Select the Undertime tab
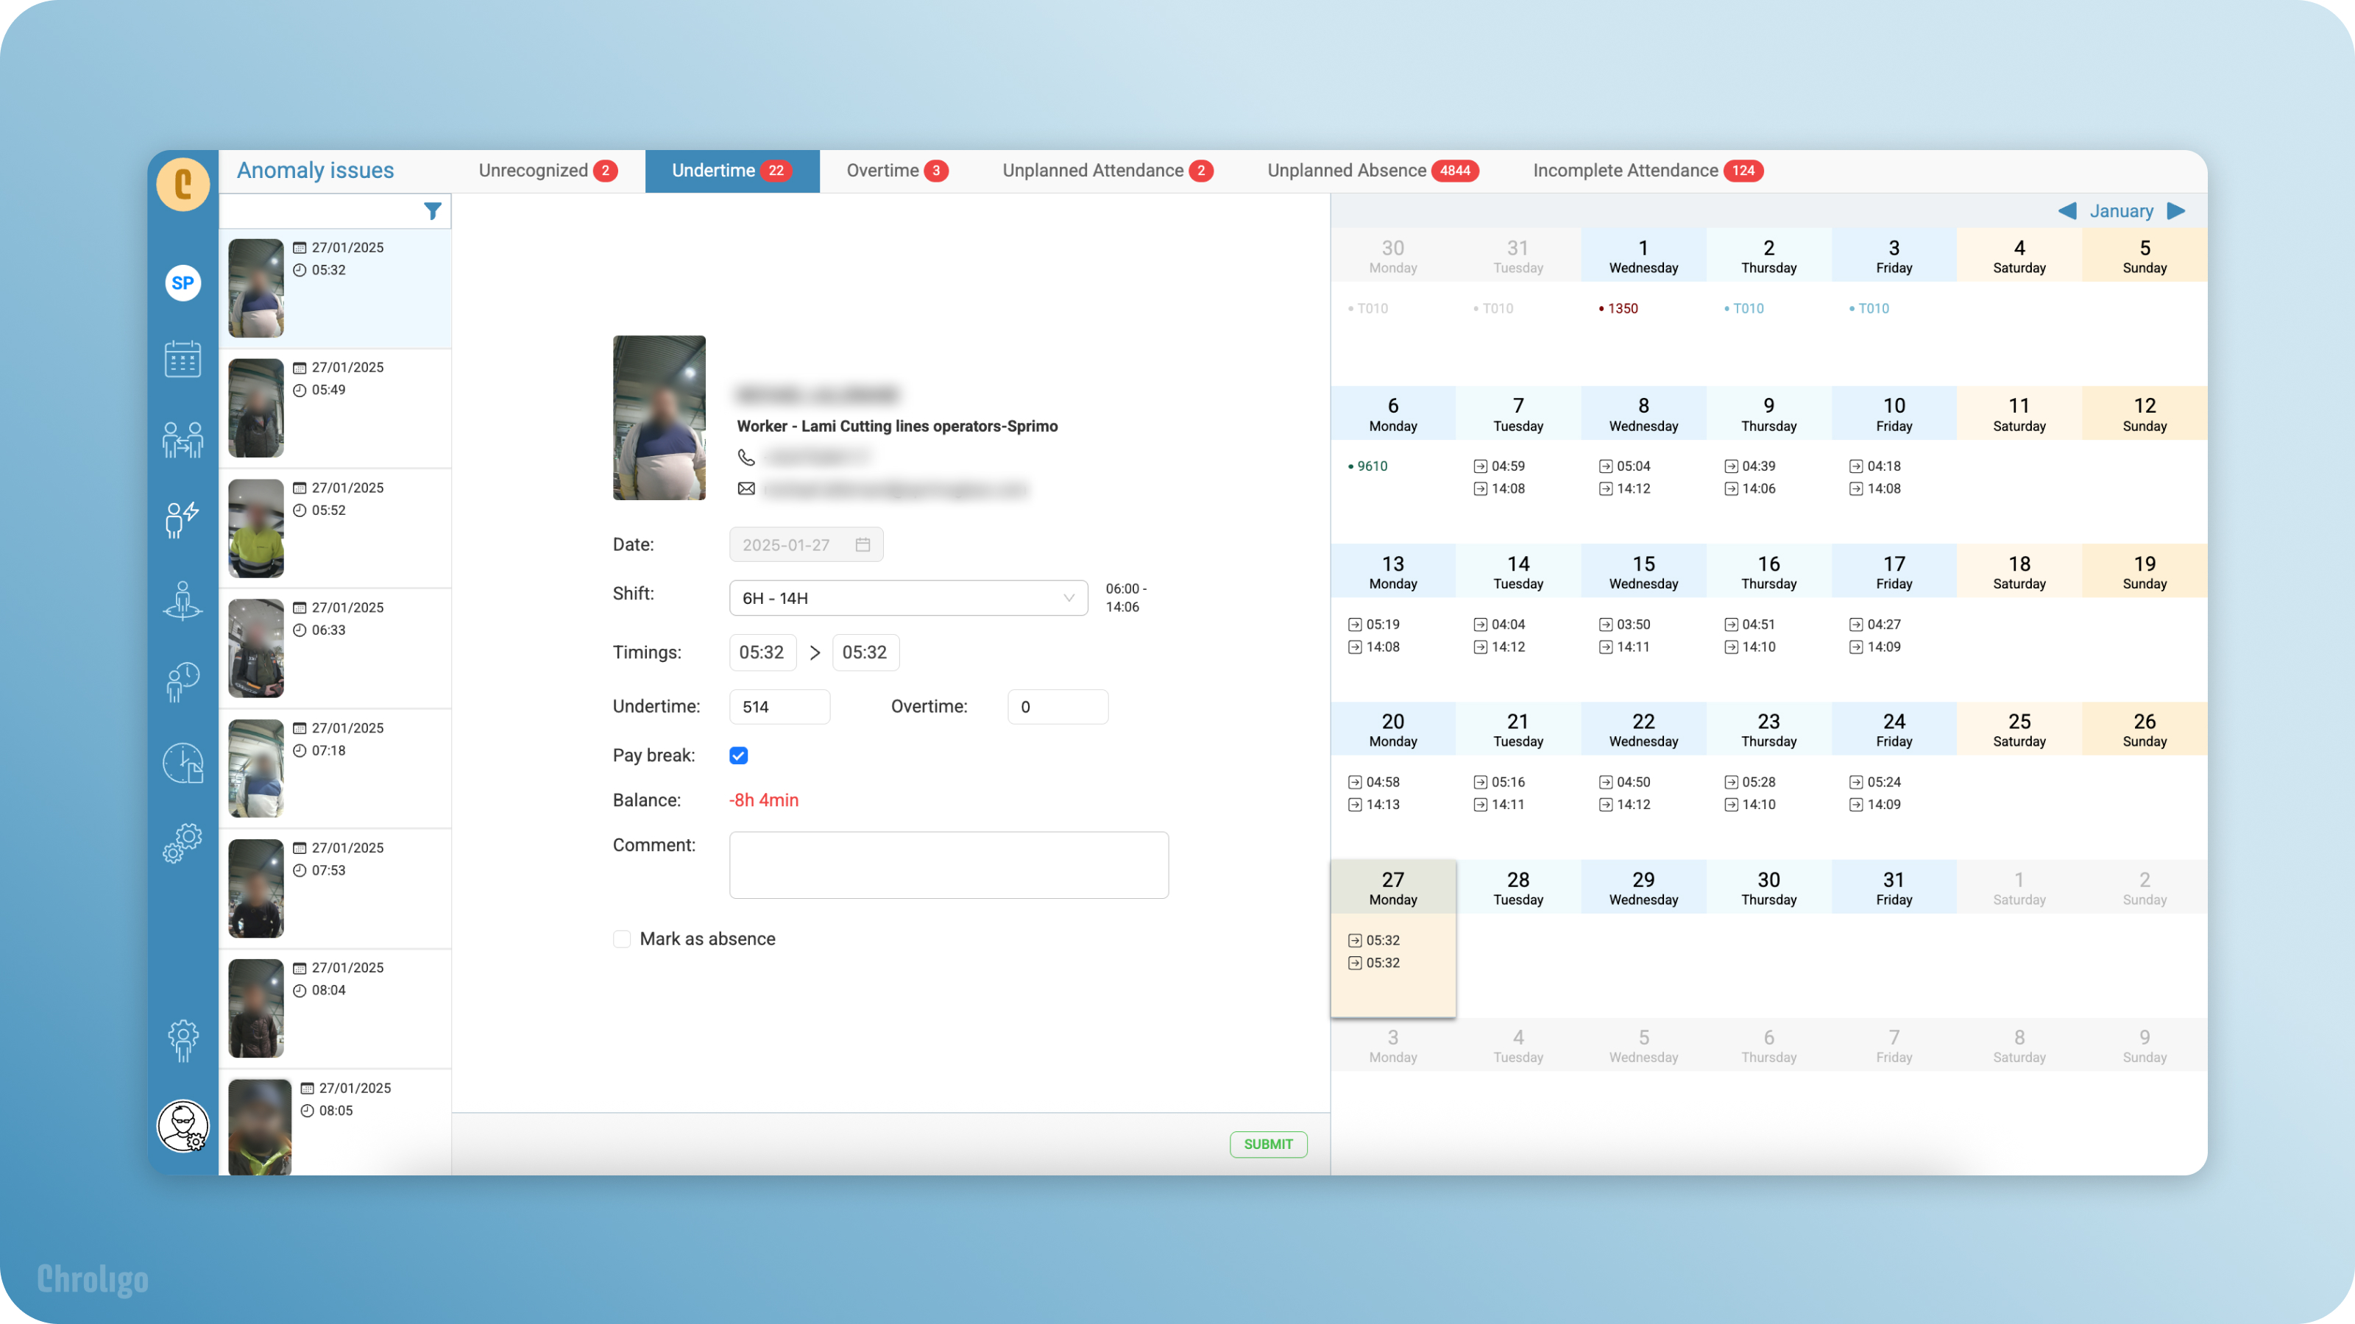 [x=732, y=171]
